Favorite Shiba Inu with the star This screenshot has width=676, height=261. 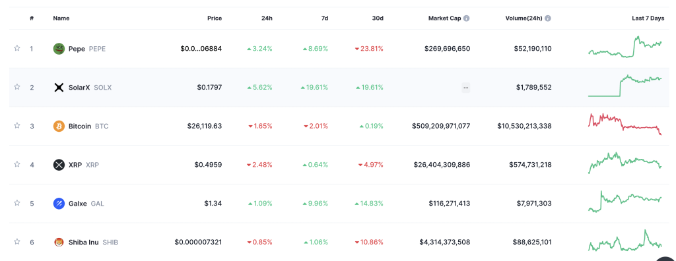tap(17, 242)
